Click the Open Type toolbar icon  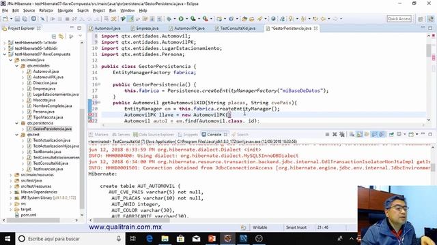coord(244,19)
